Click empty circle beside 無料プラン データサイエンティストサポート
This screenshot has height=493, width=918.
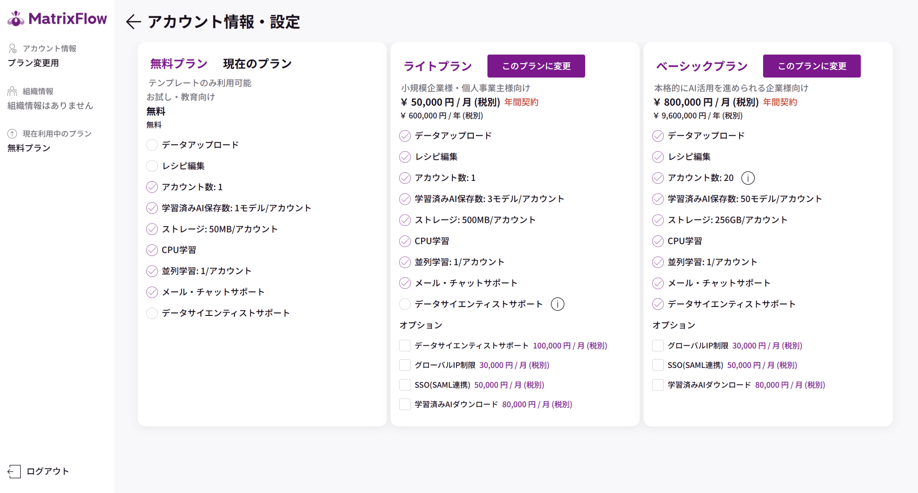152,313
